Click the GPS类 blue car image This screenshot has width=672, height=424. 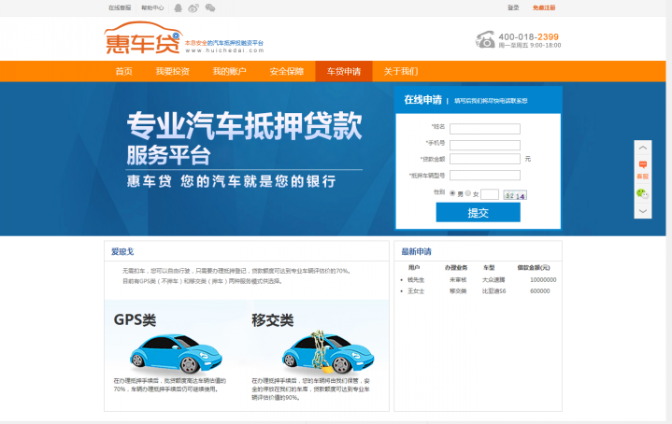(176, 353)
